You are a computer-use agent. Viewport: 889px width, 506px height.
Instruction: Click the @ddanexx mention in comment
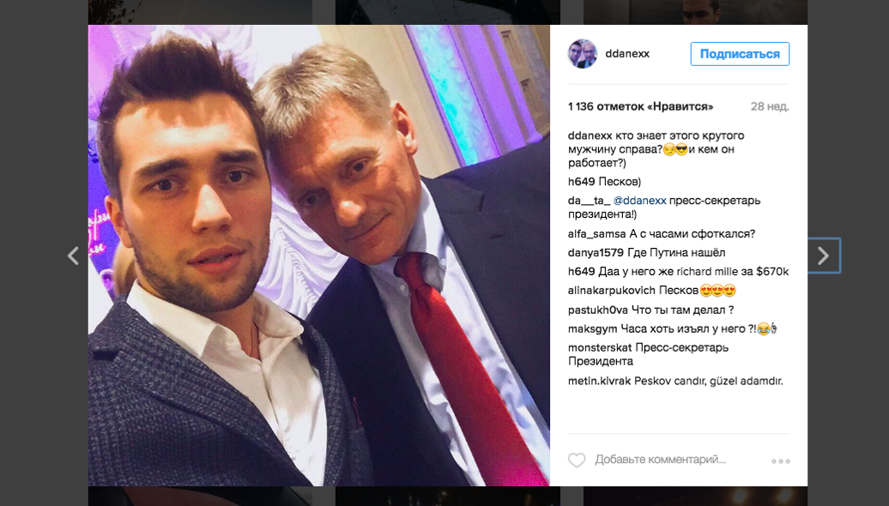click(x=639, y=201)
